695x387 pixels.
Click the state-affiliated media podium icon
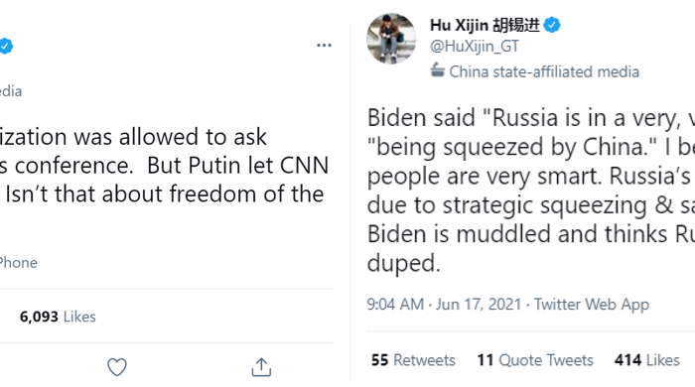coord(437,70)
